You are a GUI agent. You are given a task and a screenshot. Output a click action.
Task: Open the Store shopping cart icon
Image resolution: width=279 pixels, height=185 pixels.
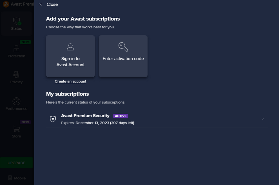(16, 129)
